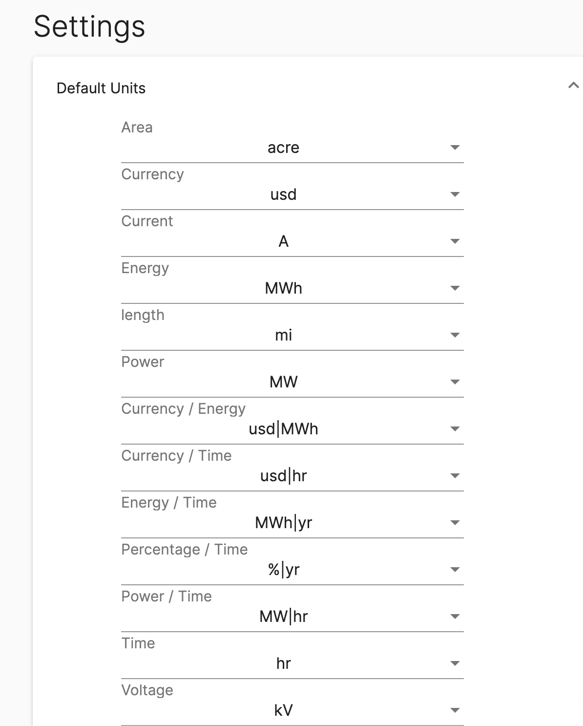Screen dimensions: 583x726
Task: Click the Settings page title
Action: 89,27
